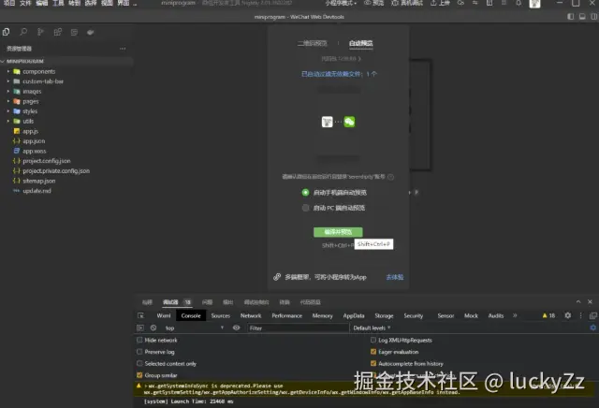Toggle the bottom panel layout icon under title bar
Image resolution: width=599 pixels, height=408 pixels.
point(582,17)
